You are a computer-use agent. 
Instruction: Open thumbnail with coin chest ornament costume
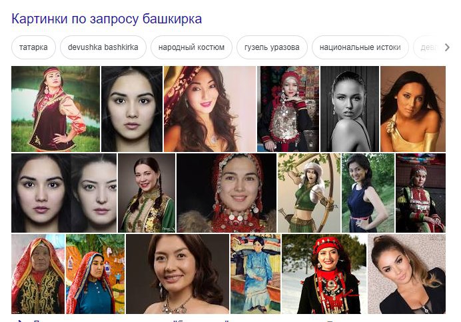coord(288,109)
